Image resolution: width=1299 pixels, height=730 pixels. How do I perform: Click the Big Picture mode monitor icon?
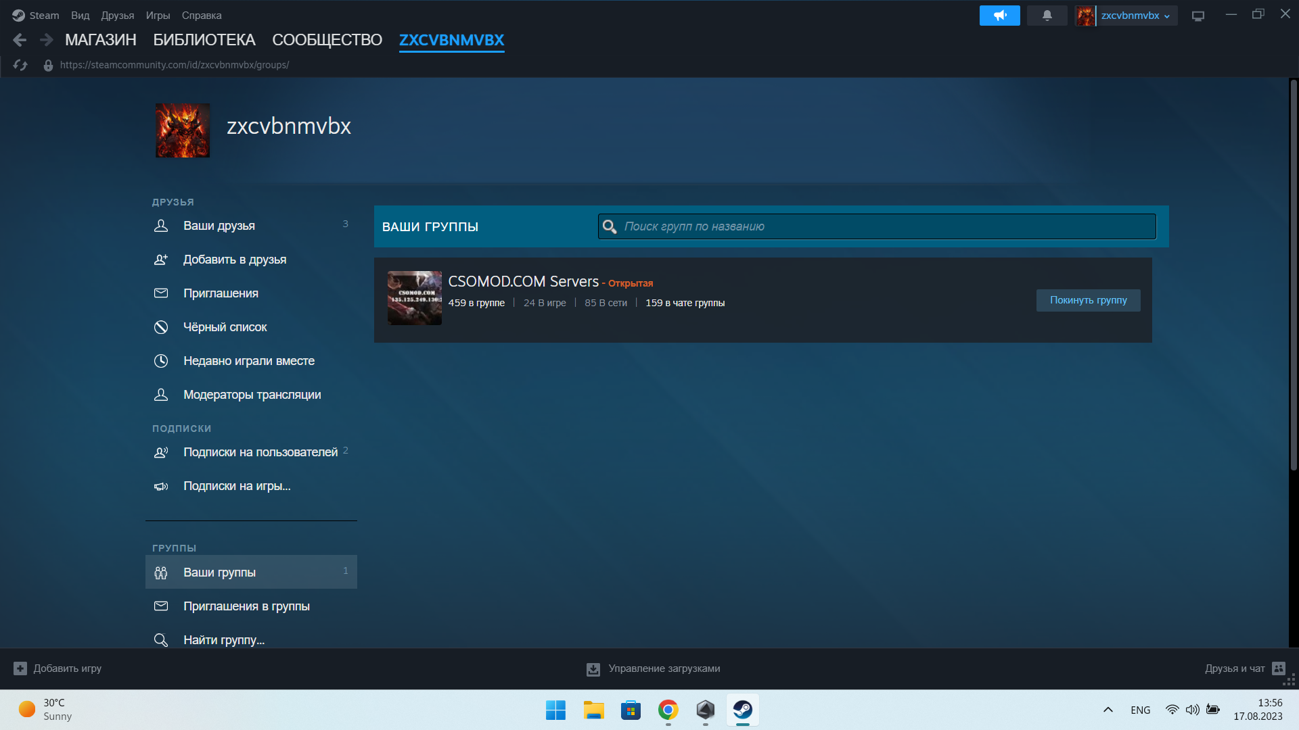coord(1198,16)
